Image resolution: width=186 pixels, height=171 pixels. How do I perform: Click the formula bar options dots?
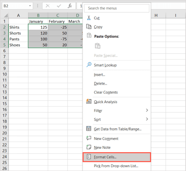tap(38, 6)
